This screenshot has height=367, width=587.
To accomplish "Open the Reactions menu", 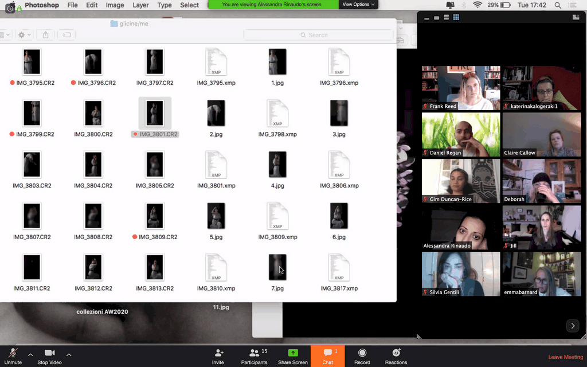I will (x=396, y=354).
